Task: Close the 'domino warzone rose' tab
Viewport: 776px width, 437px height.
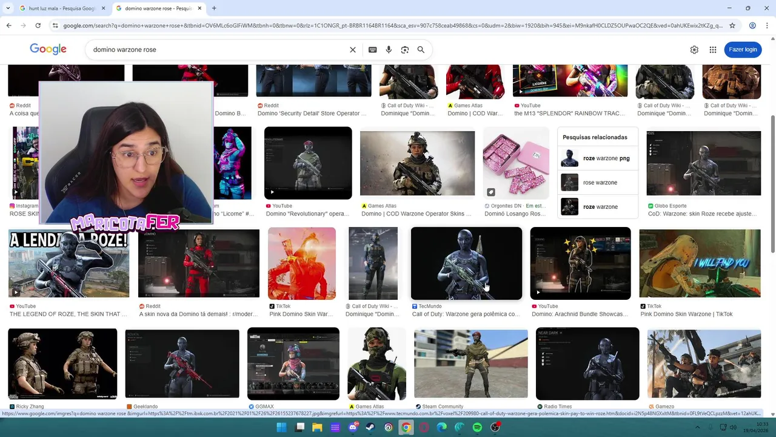Action: point(199,8)
